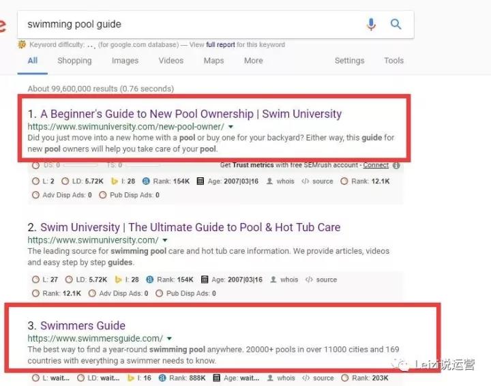
Task: Click the Age calendar icon in result 3 metrics
Action: pyautogui.click(x=216, y=378)
